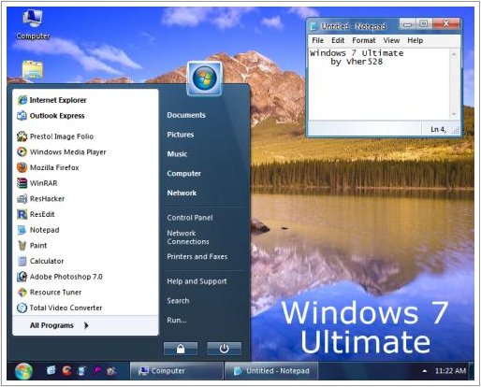Image resolution: width=481 pixels, height=387 pixels.
Task: Select the Computer desktop icon
Action: [x=33, y=24]
